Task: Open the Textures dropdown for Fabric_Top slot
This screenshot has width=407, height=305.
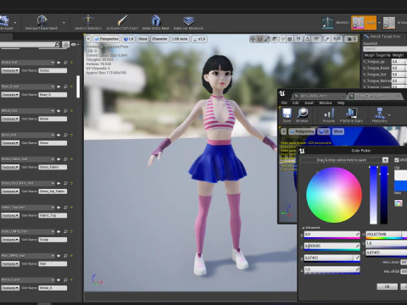Action: (x=10, y=215)
